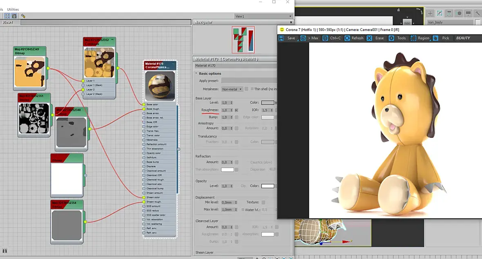Toggle the Clearcoat Amount map checkbox
The height and width of the screenshot is (259, 482).
[x=237, y=227]
